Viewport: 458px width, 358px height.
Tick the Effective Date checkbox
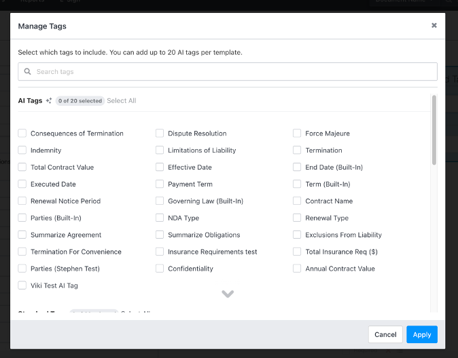[x=160, y=167]
